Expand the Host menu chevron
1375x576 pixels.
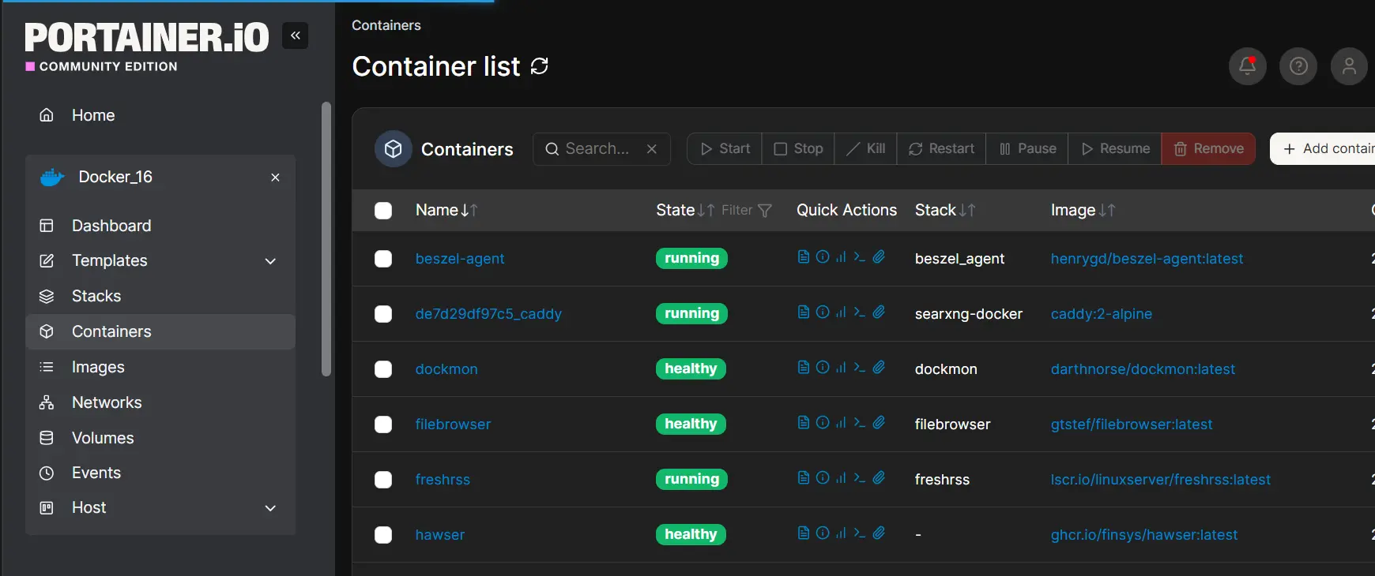(270, 508)
